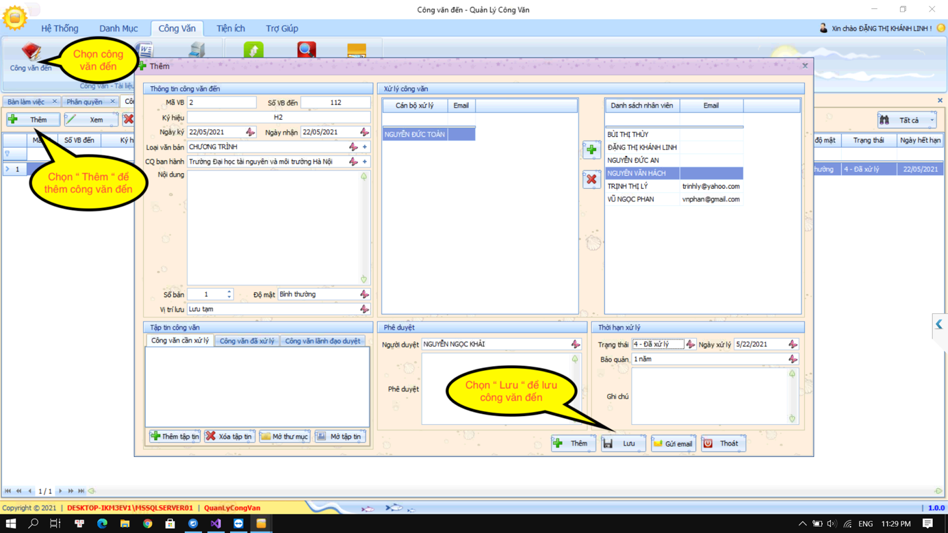Go to the first page of records
Image resolution: width=948 pixels, height=533 pixels.
pos(8,491)
